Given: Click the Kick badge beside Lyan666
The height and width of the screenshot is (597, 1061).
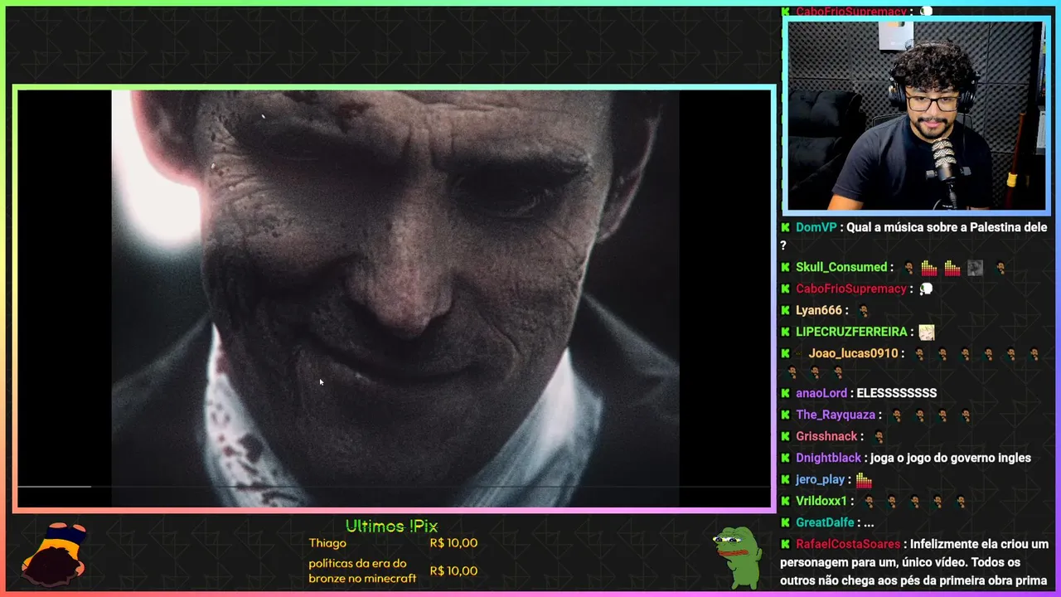Looking at the screenshot, I should coord(785,310).
